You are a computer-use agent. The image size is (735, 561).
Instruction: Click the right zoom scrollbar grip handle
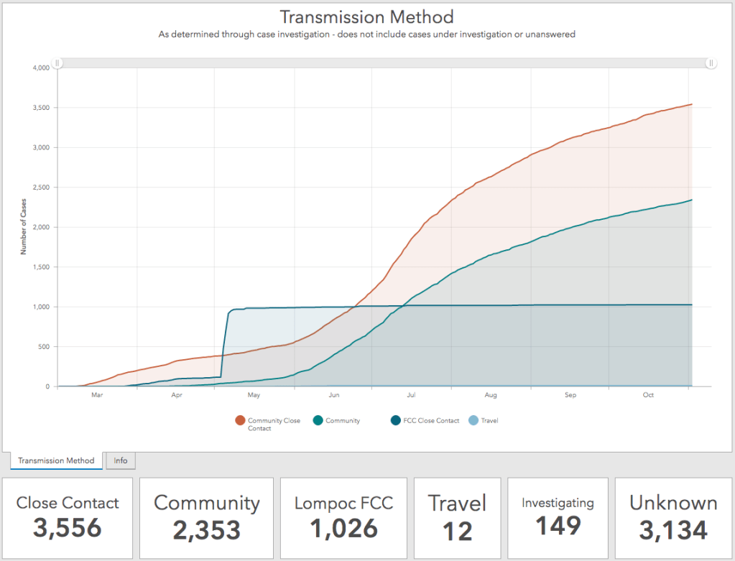click(x=711, y=62)
